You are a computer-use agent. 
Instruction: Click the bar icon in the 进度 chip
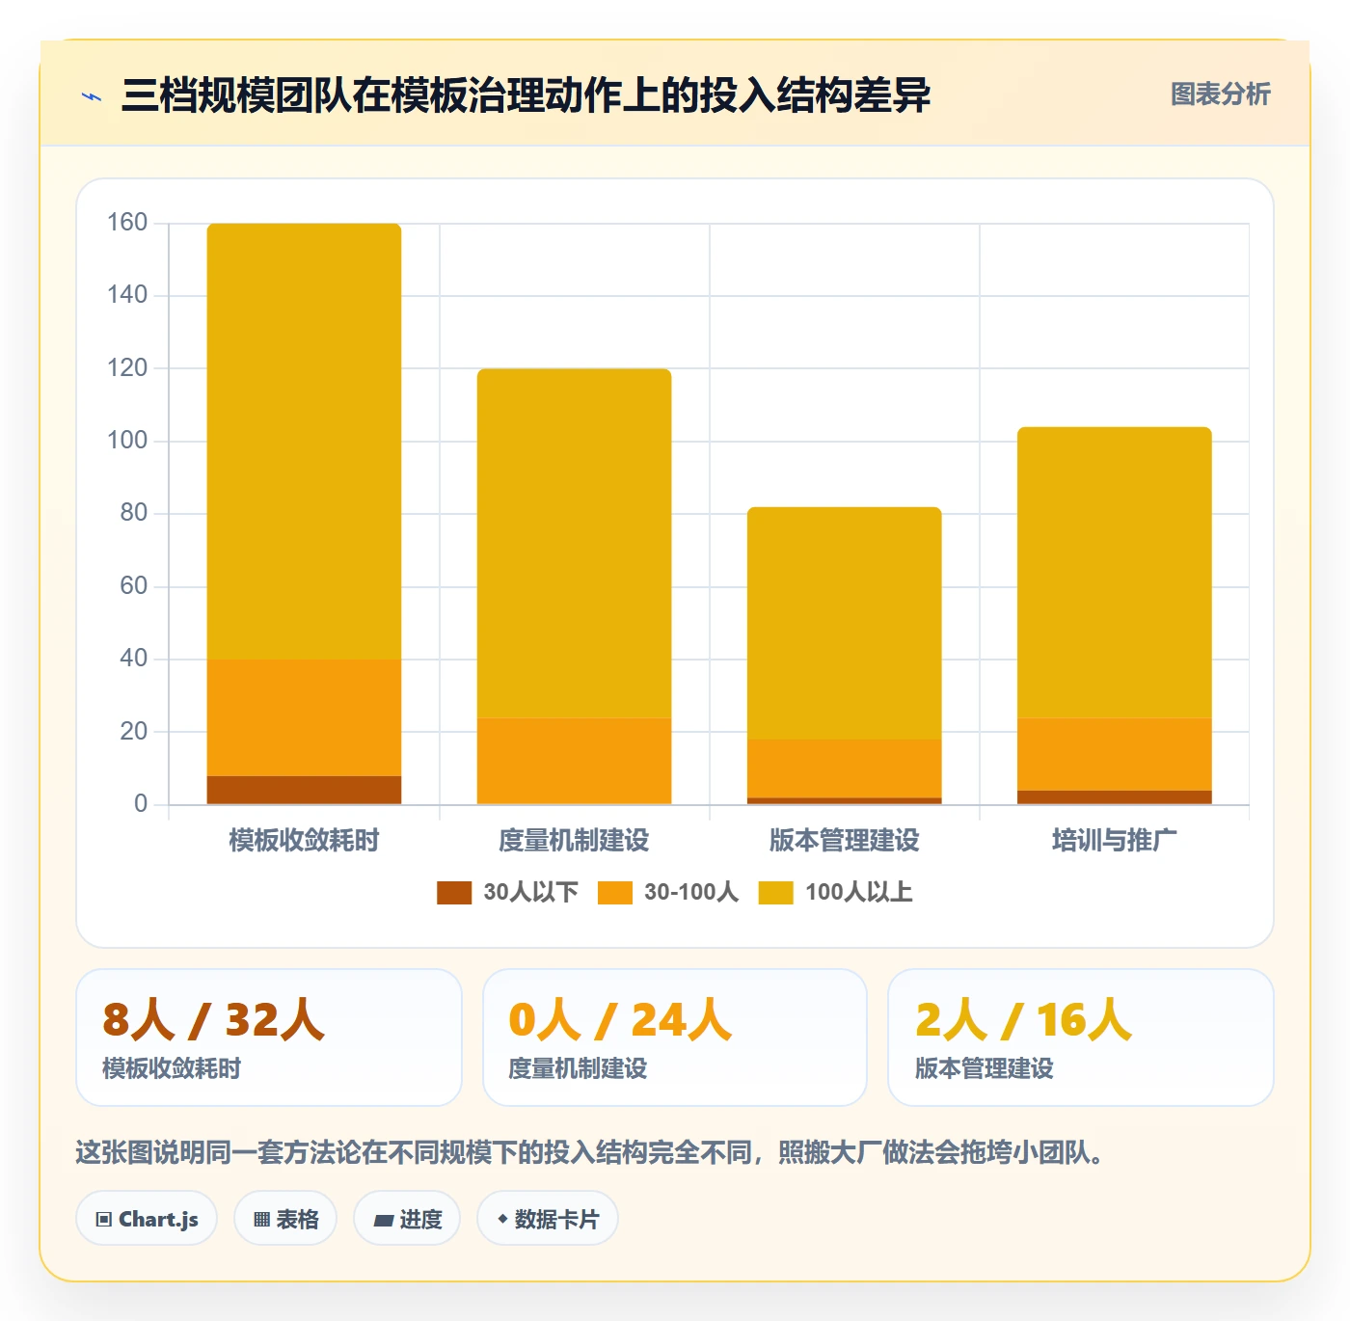point(384,1221)
